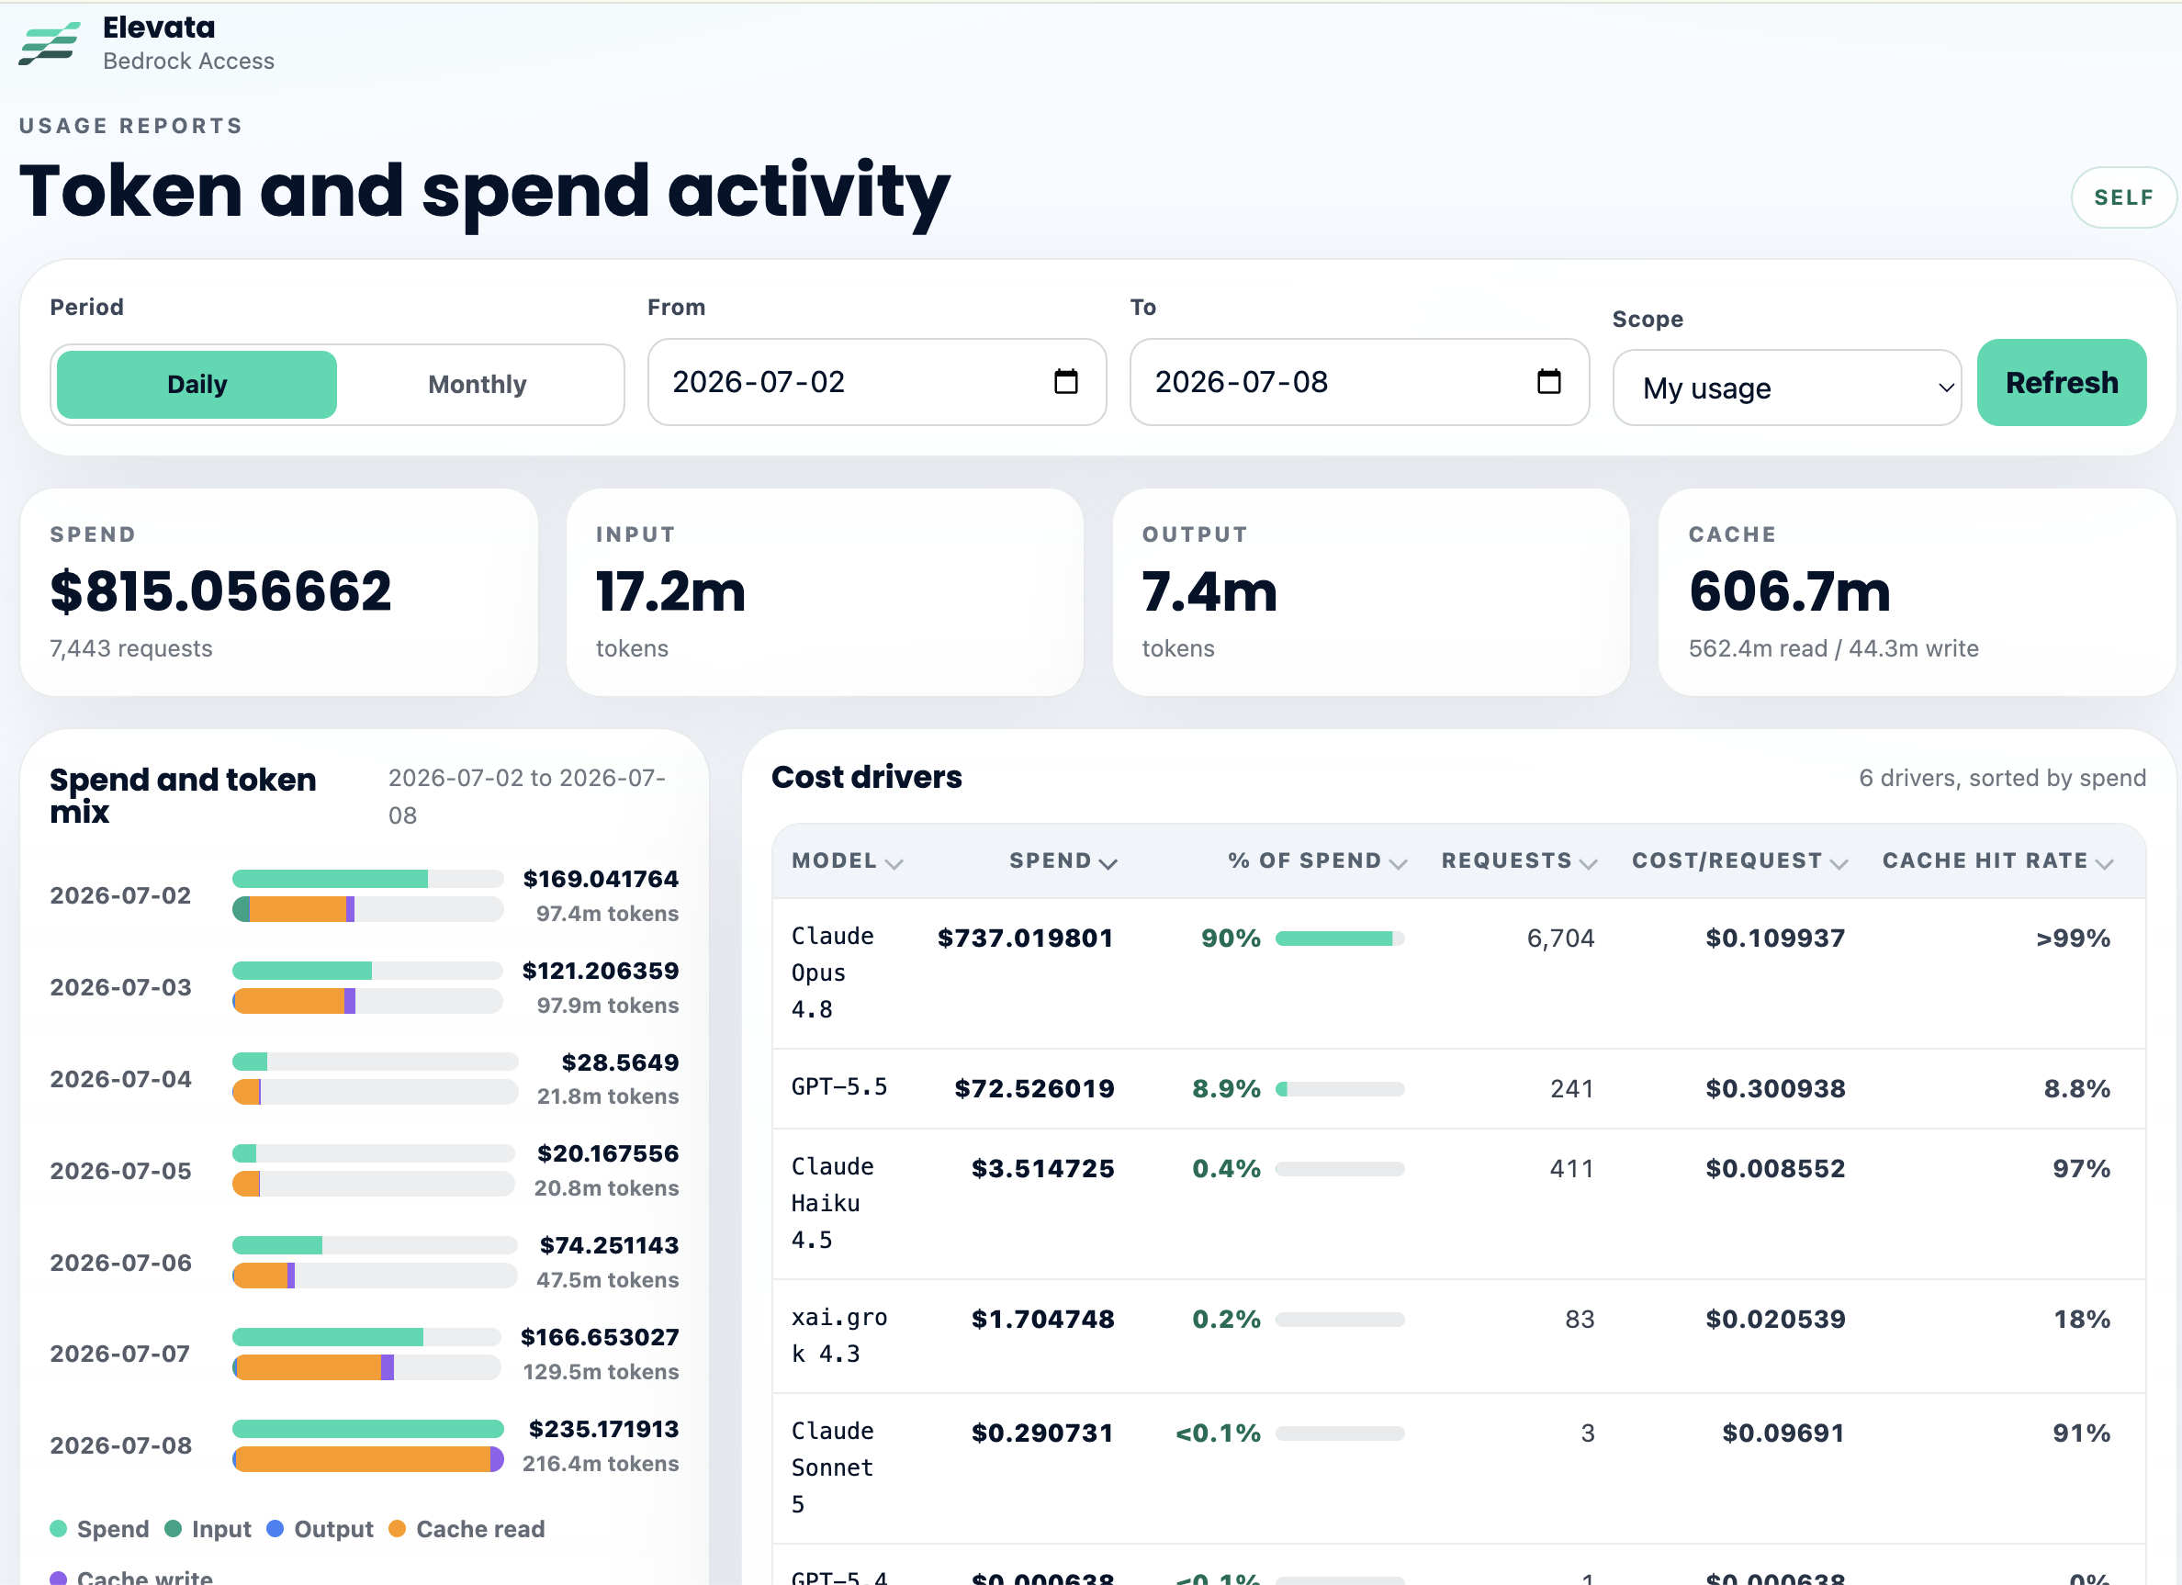Click the Claude Sonnet 5 model name

(x=832, y=1467)
